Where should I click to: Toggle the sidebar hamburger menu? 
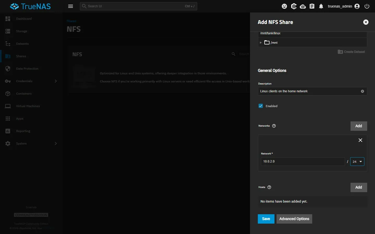[x=71, y=6]
